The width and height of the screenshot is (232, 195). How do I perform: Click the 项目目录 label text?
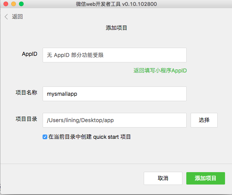pyautogui.click(x=26, y=119)
